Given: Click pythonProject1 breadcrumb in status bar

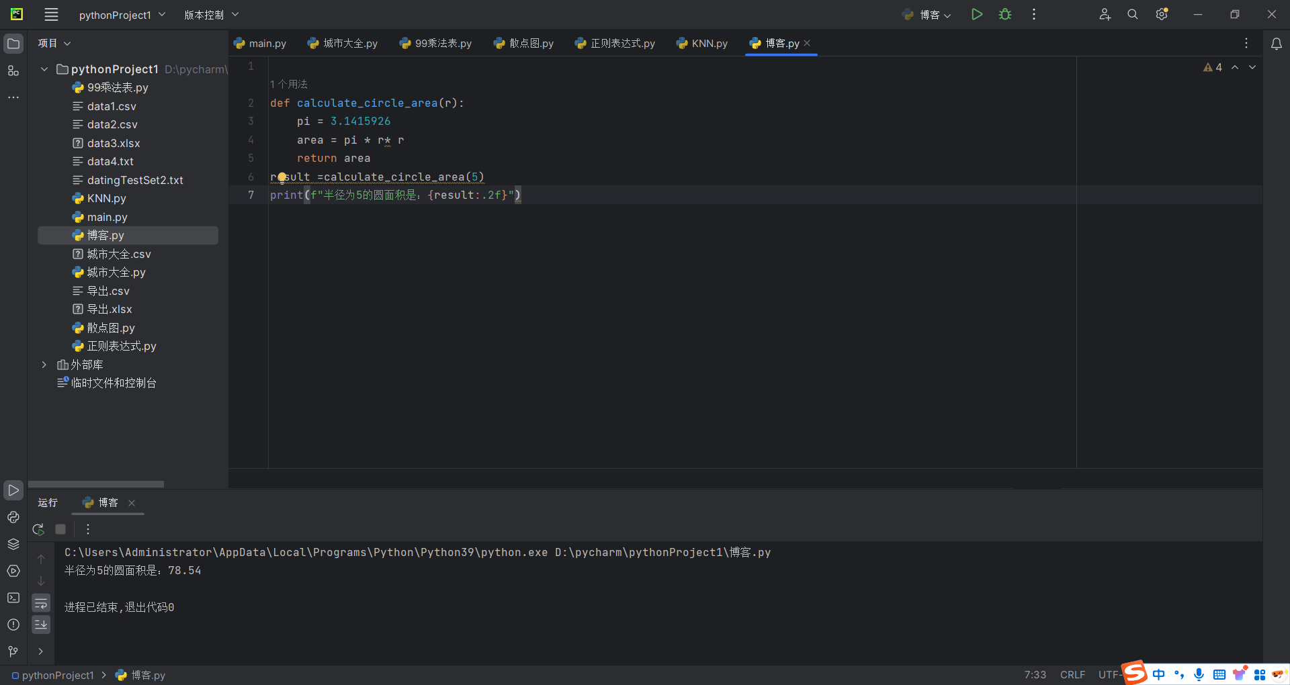Looking at the screenshot, I should click(52, 675).
